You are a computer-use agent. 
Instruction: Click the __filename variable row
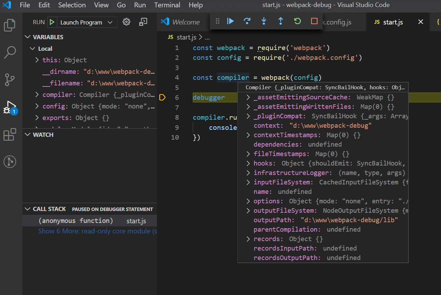point(90,83)
